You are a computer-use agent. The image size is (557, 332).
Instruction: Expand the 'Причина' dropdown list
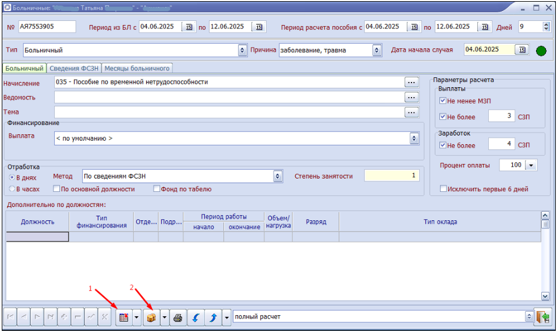point(377,50)
